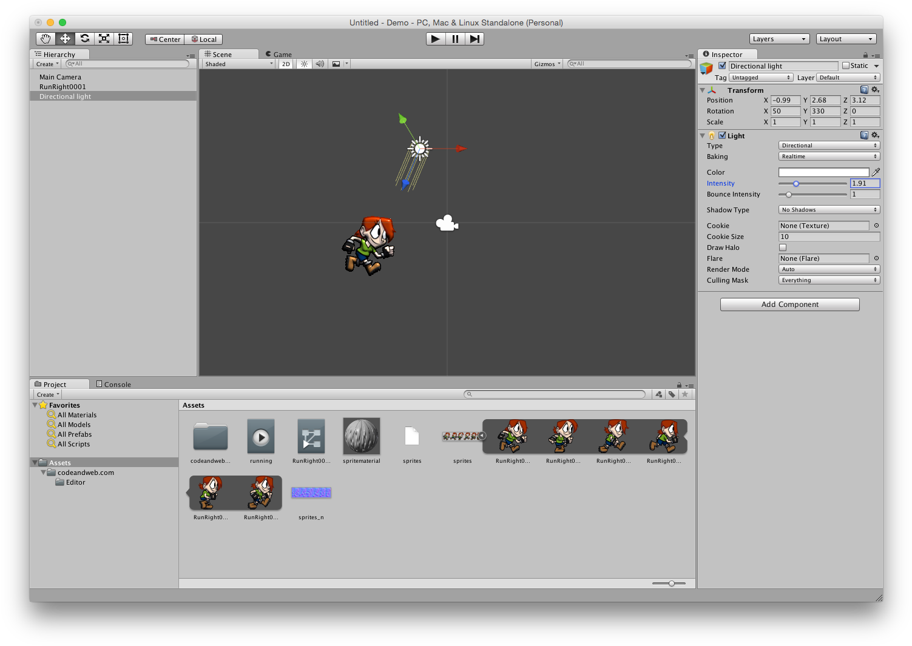Image resolution: width=912 pixels, height=646 pixels.
Task: Pick color with the eyedropper icon
Action: [x=876, y=172]
